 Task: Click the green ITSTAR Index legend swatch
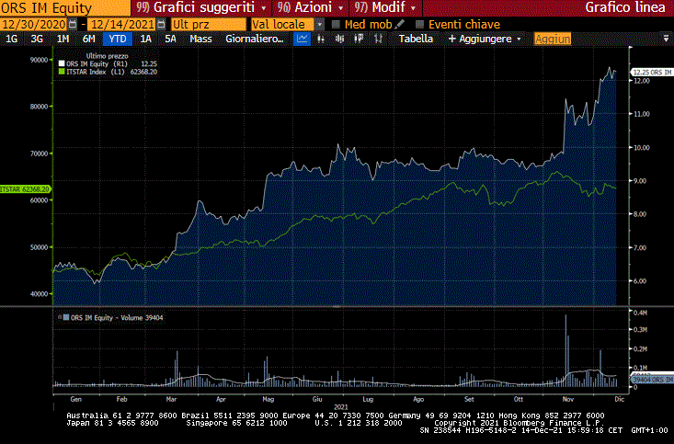[62, 72]
